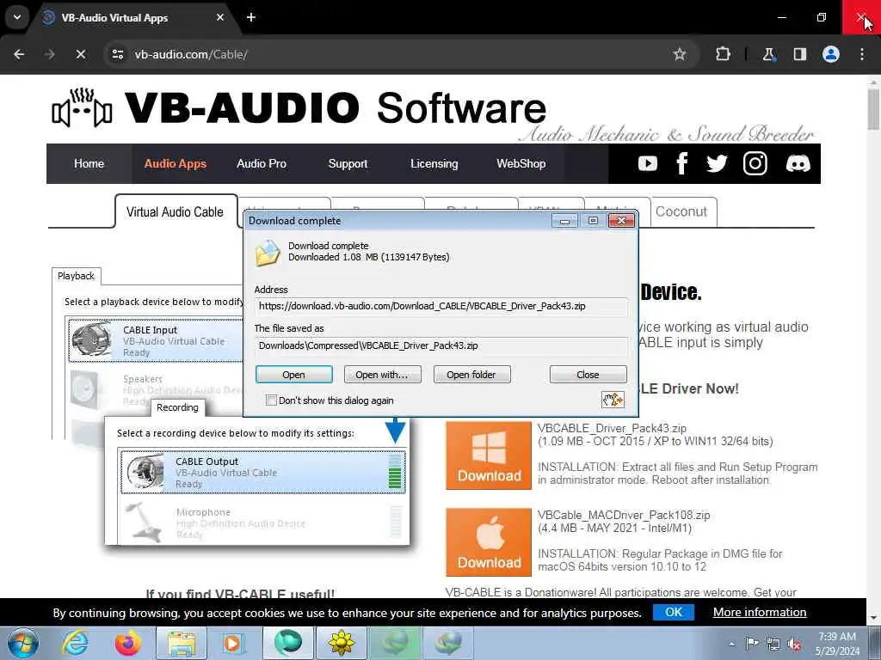Open the Home menu item

point(89,163)
